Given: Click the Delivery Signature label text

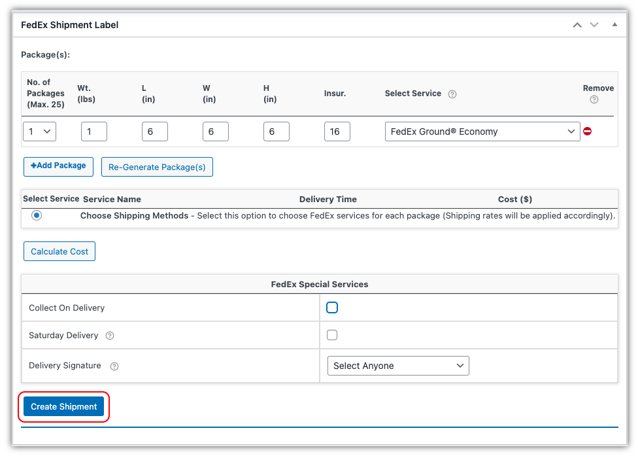Looking at the screenshot, I should [65, 366].
